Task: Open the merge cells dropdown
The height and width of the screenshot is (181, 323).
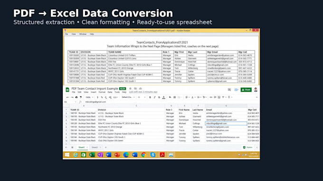Action: tap(180, 97)
